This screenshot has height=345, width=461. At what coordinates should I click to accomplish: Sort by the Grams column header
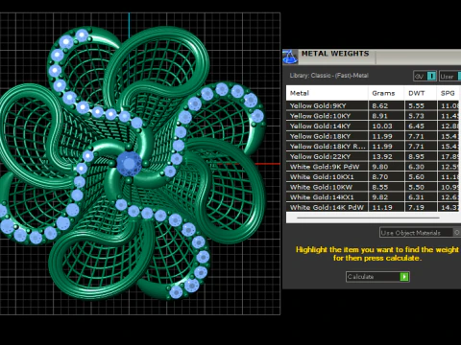click(386, 93)
